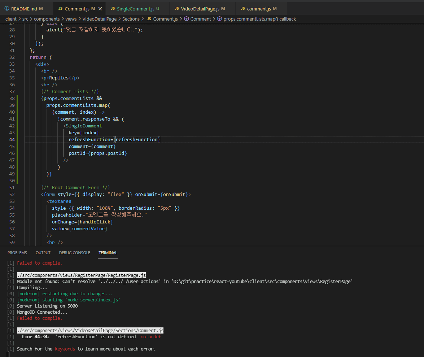The width and height of the screenshot is (424, 357).
Task: Click the info icon on README.md tab
Action: point(7,8)
